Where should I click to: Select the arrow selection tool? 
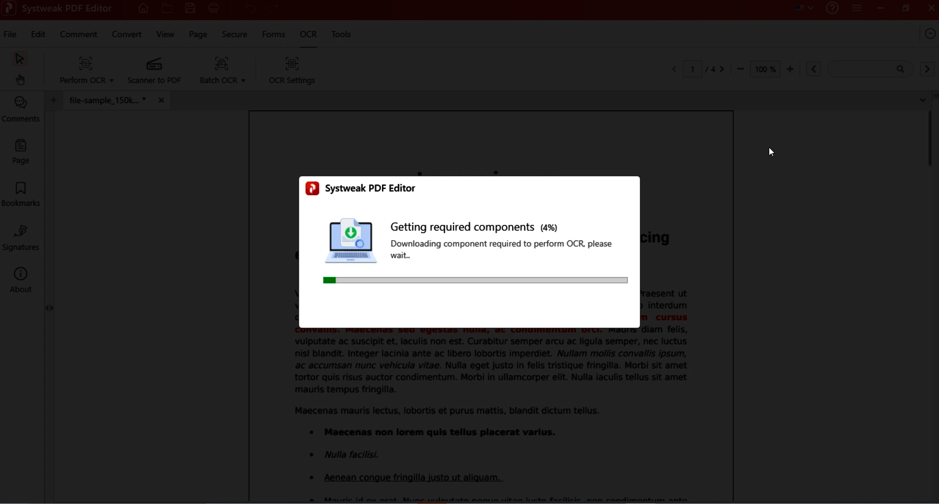coord(20,59)
